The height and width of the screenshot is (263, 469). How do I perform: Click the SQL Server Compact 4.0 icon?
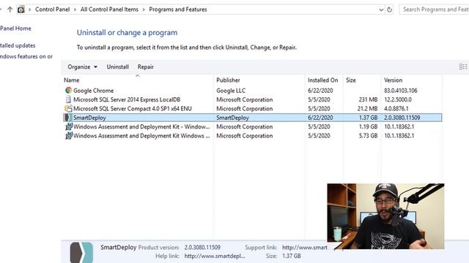68,109
